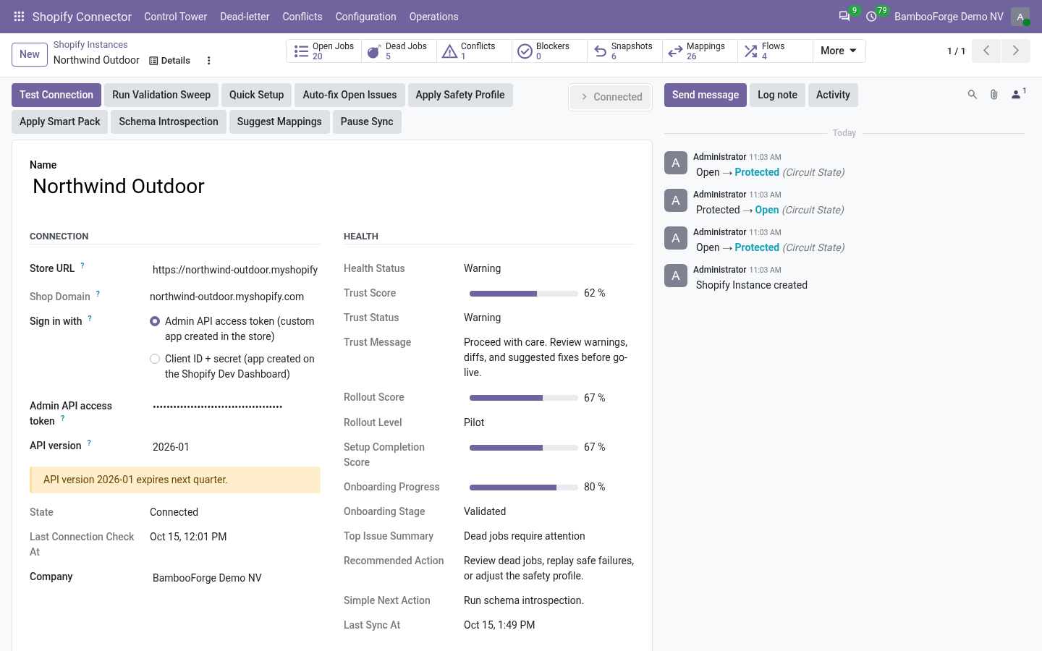Viewport: 1042px width, 651px height.
Task: Open the Dead Jobs stat button
Action: pos(399,51)
